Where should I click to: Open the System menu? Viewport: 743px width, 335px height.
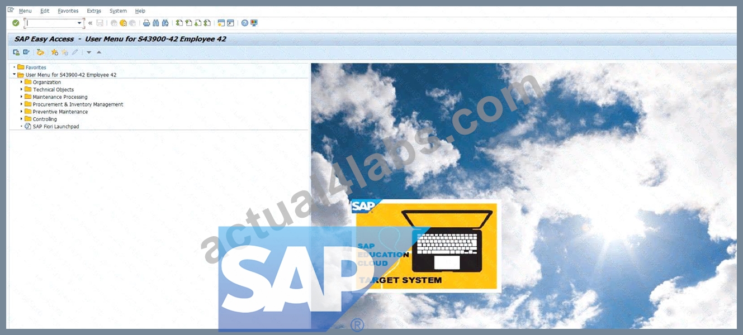118,11
